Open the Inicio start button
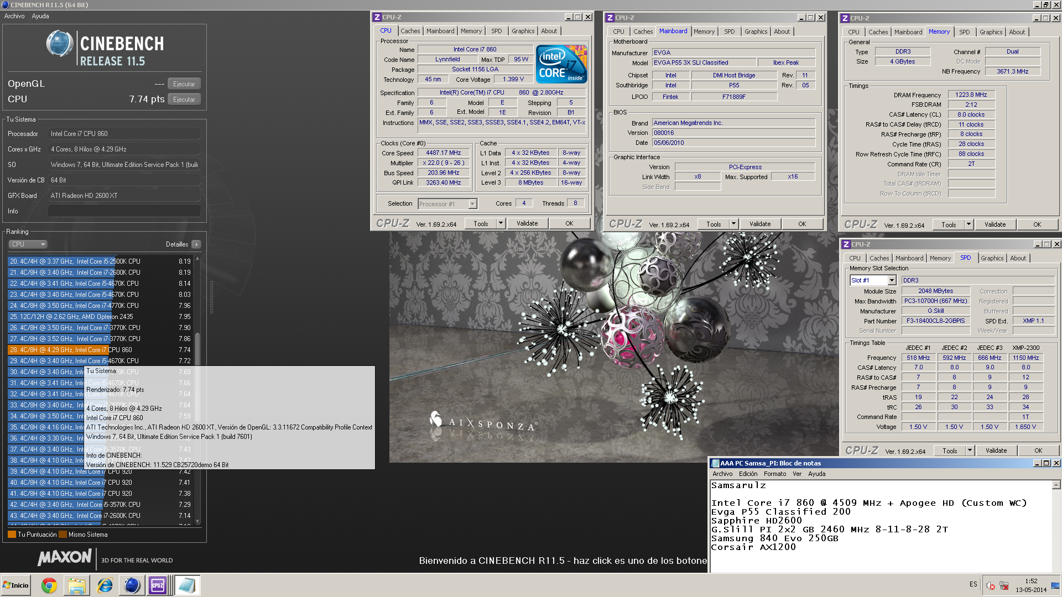 16,585
